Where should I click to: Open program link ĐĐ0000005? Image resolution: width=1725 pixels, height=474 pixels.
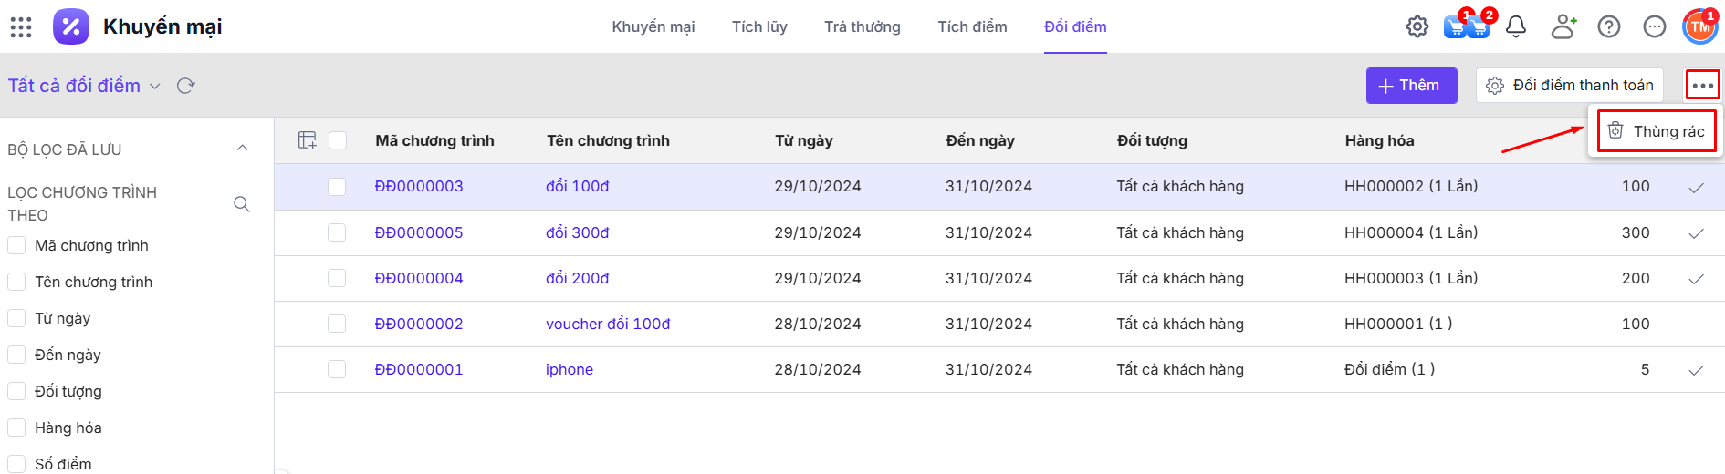(419, 232)
